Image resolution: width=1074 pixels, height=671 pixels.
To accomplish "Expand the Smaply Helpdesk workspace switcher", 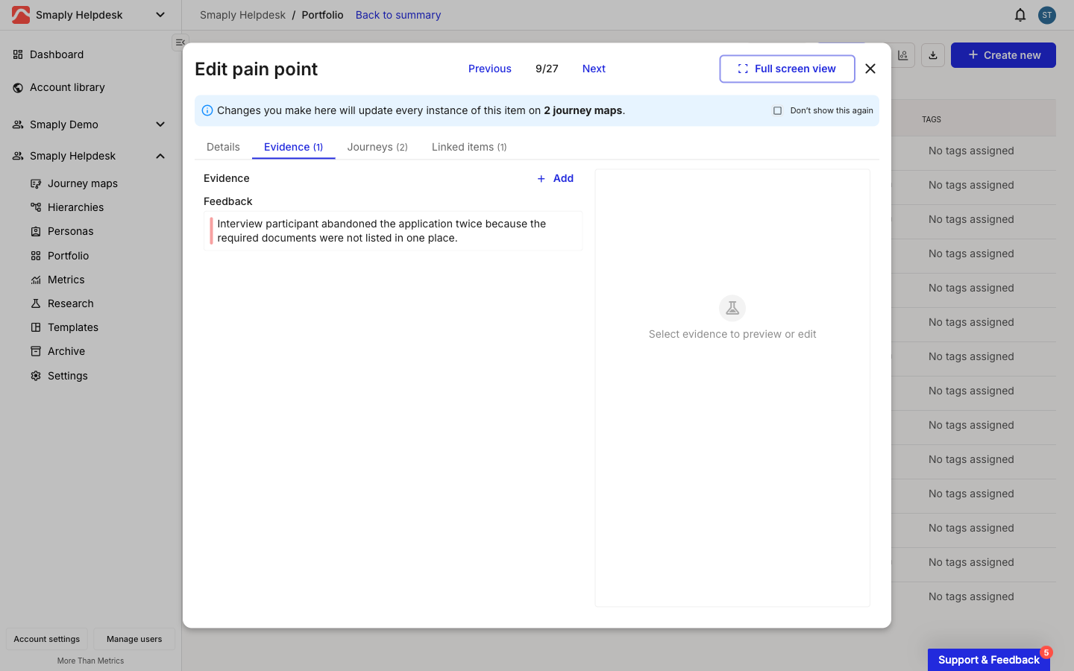I will point(160,15).
